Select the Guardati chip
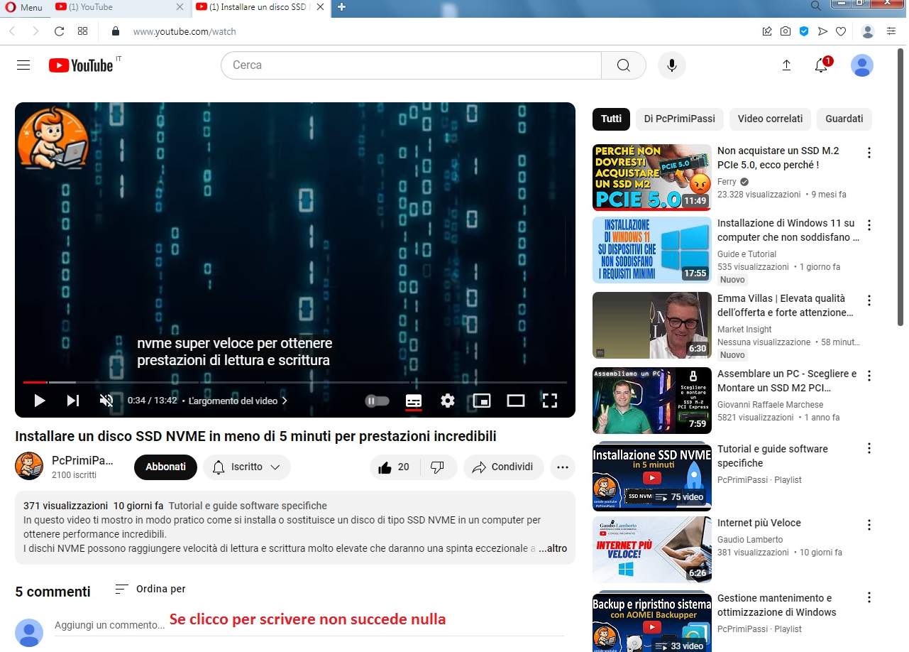The image size is (909, 652). point(844,119)
